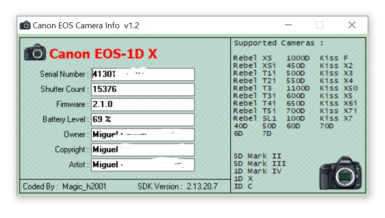Click 40D in the supported list
Image resolution: width=385 pixels, height=218 pixels.
pyautogui.click(x=241, y=126)
